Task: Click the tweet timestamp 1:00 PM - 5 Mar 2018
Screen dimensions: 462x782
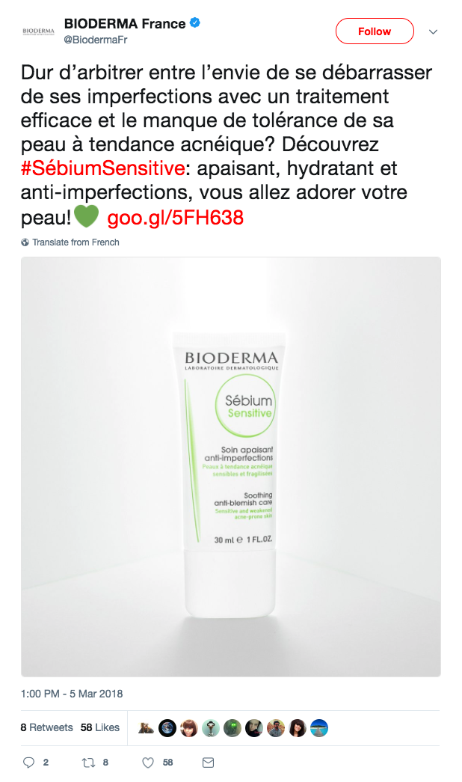Action: [72, 694]
